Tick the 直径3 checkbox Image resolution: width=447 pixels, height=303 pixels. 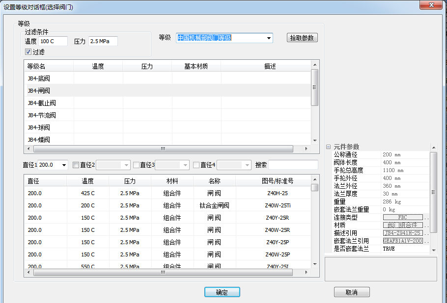pyautogui.click(x=136, y=165)
